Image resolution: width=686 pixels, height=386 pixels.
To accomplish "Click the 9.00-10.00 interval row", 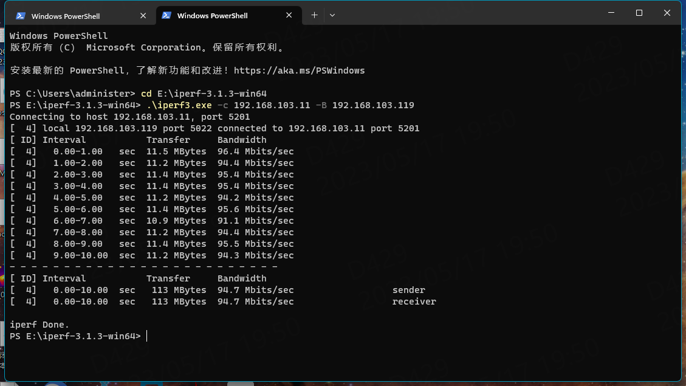I will coord(152,255).
